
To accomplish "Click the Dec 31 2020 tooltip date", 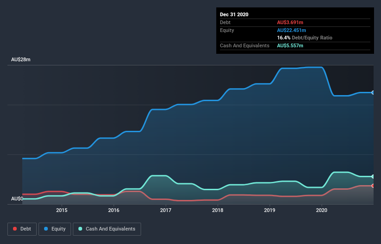I will tap(234, 14).
